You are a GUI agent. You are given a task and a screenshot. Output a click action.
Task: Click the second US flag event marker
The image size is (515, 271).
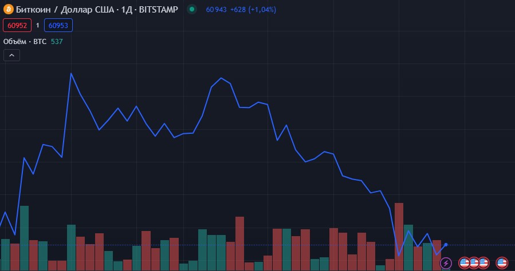pyautogui.click(x=474, y=263)
